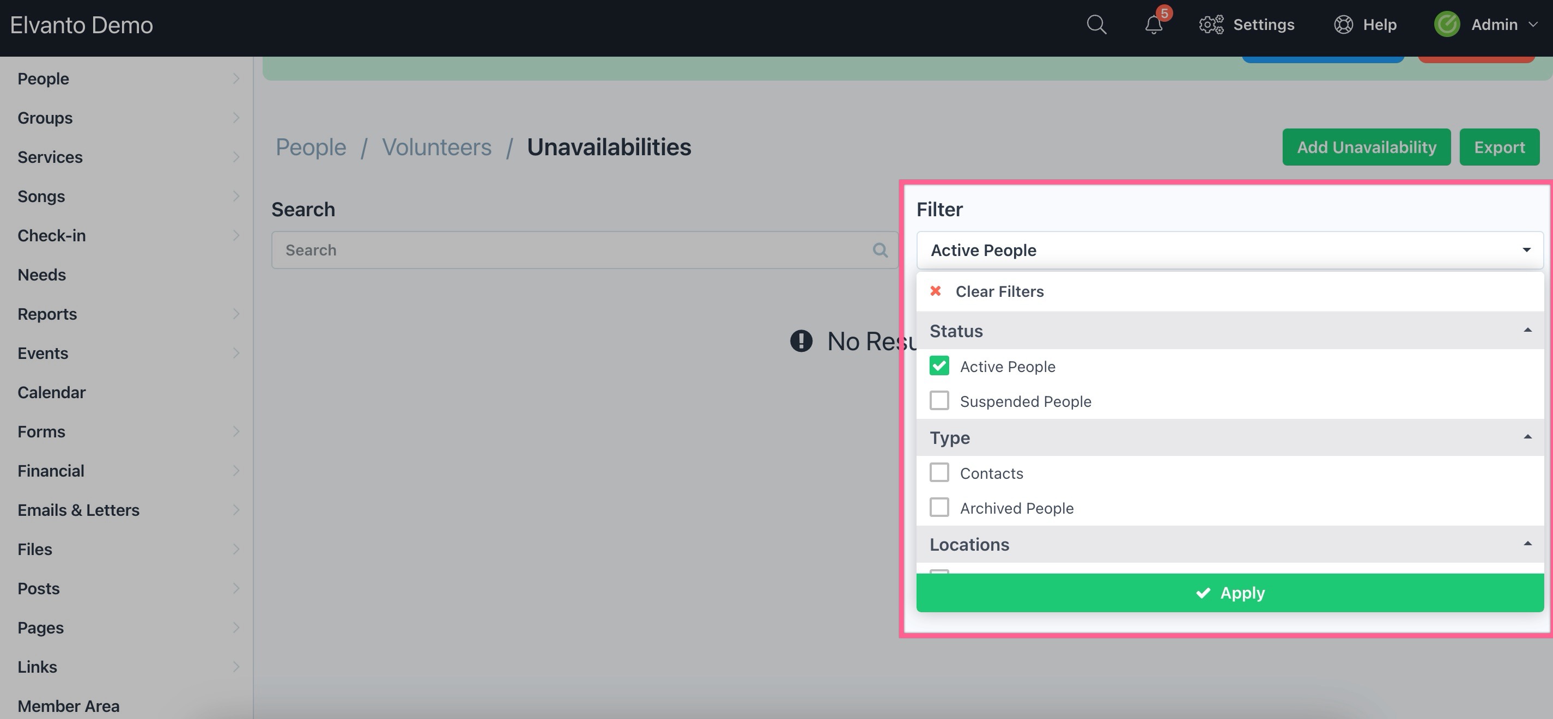This screenshot has height=719, width=1553.
Task: Check the Suspended People checkbox
Action: click(939, 401)
